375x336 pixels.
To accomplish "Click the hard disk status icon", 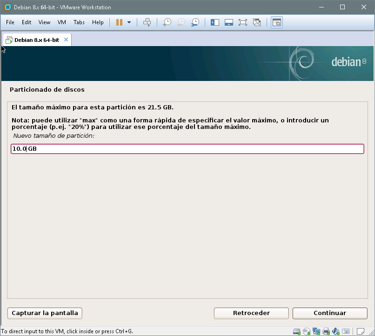I will click(x=297, y=331).
